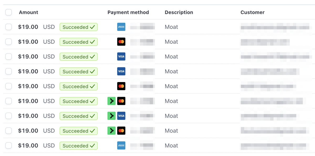
Task: Click the $19.00 amount in fourth row
Action: [x=28, y=71]
